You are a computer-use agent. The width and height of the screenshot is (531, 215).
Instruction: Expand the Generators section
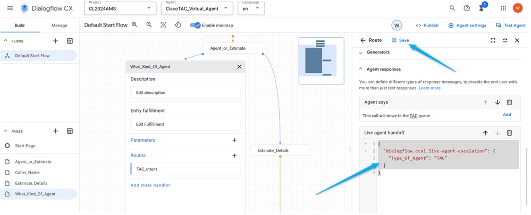(361, 52)
